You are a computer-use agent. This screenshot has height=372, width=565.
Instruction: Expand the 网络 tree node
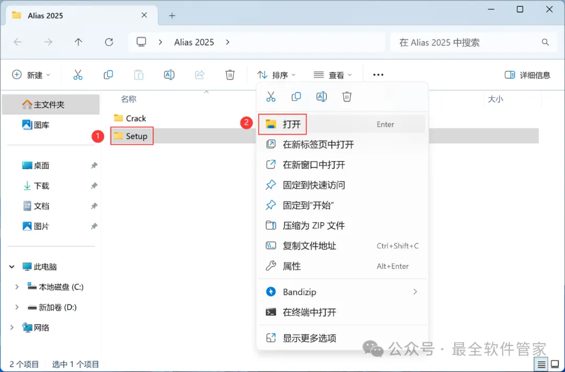pos(12,328)
